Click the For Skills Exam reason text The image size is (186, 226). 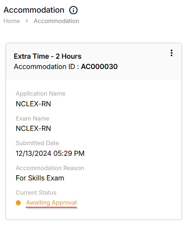tap(40, 178)
